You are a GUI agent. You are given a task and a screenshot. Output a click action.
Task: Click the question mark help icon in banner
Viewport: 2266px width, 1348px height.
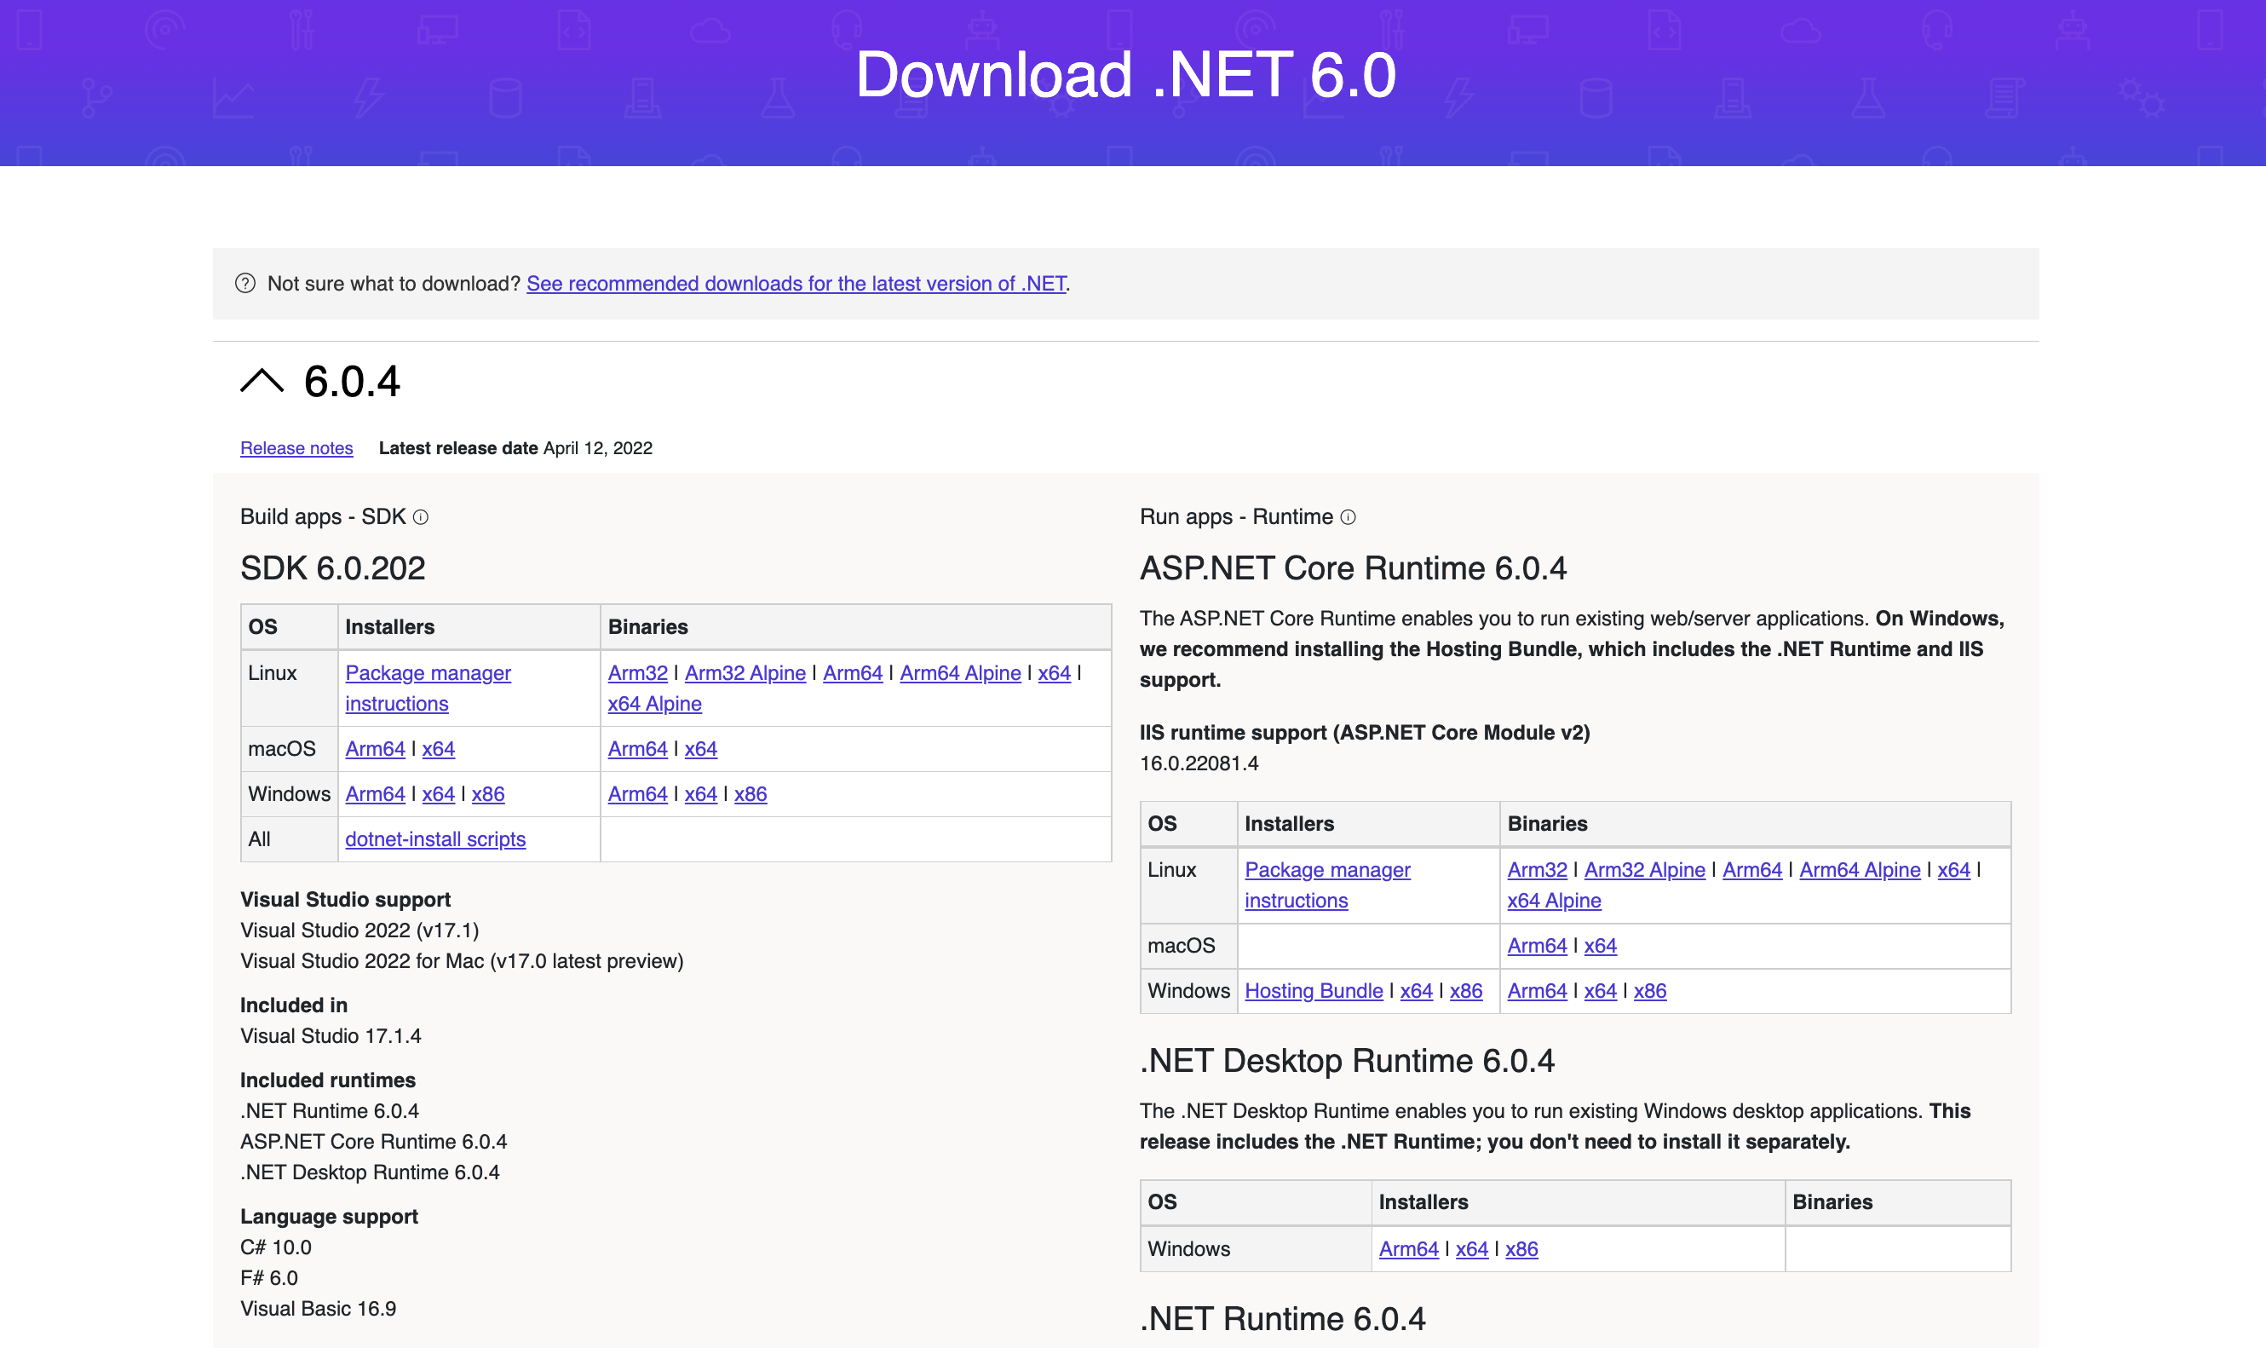tap(245, 284)
